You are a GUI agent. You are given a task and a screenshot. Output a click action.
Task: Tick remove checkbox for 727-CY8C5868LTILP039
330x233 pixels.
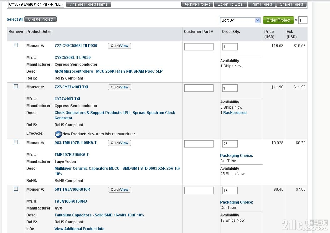pyautogui.click(x=16, y=45)
